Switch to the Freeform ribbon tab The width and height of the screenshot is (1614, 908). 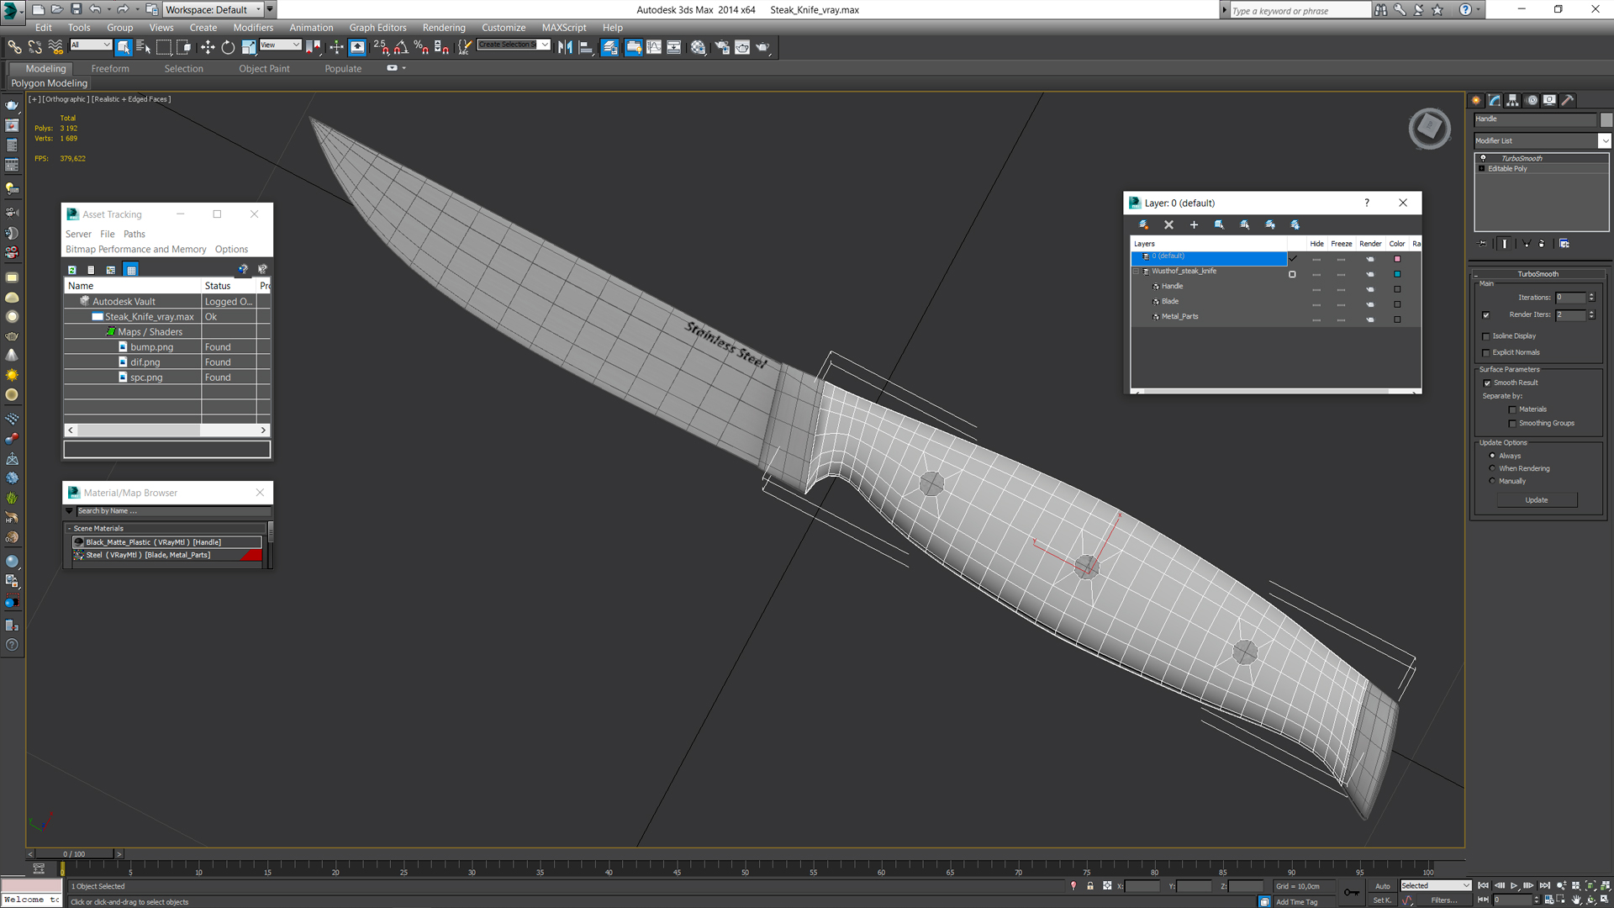[110, 69]
